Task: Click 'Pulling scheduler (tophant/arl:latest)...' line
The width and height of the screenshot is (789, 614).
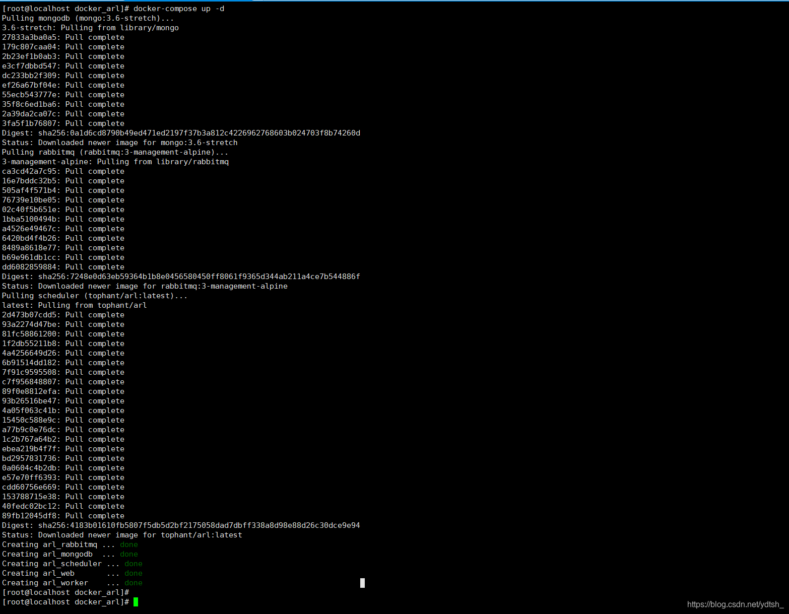Action: 95,296
